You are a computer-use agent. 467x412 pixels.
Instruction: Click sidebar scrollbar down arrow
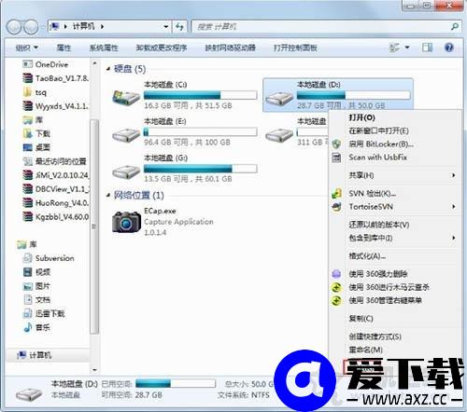[94, 370]
